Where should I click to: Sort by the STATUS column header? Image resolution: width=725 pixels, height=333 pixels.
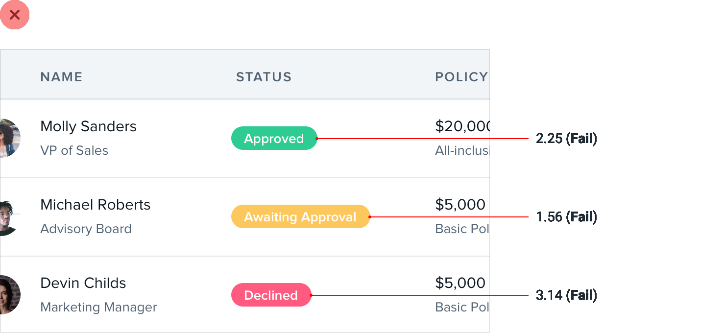click(264, 77)
